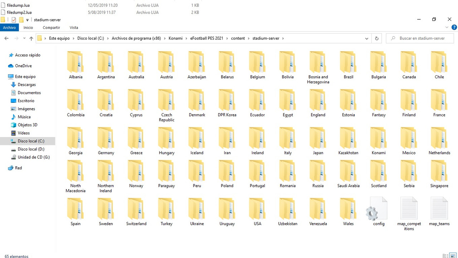Open the England folder
Image resolution: width=458 pixels, height=258 pixels.
coord(318,103)
